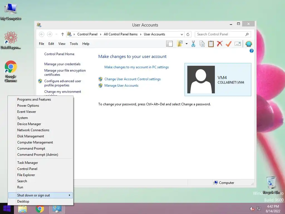Click the Refresh button in address bar
285x214 pixels.
coord(188,34)
